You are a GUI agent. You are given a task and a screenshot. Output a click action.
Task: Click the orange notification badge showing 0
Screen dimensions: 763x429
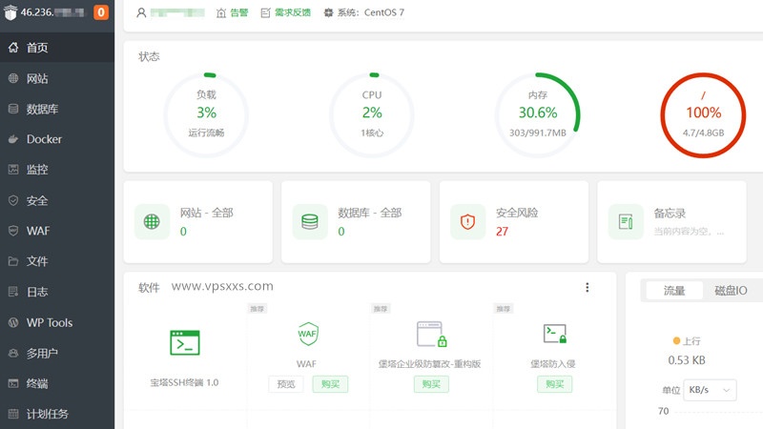click(x=101, y=12)
